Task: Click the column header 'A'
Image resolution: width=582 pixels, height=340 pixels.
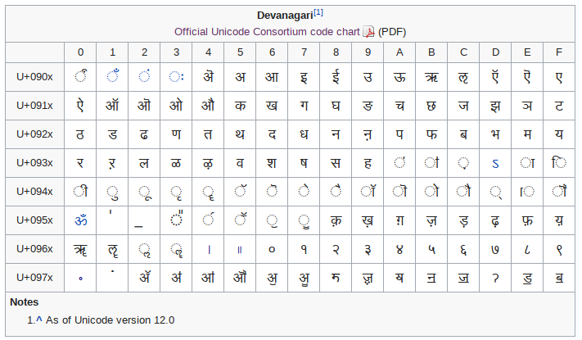Action: point(399,52)
